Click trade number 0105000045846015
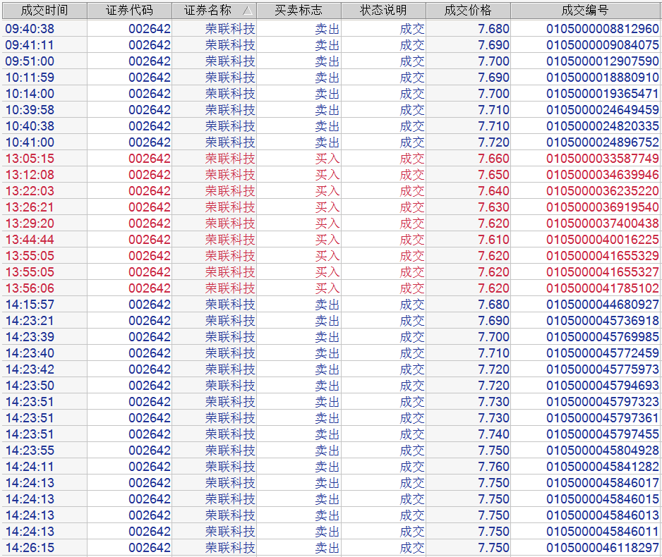662x557 pixels. pyautogui.click(x=603, y=499)
